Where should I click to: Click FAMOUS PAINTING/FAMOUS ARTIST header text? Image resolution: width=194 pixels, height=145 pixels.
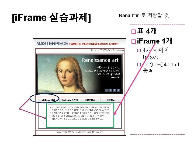[x=94, y=44]
